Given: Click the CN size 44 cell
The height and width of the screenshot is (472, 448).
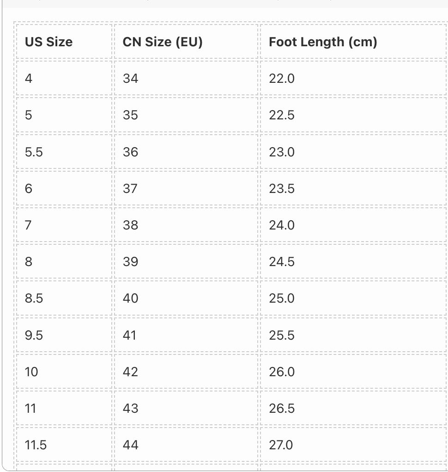Looking at the screenshot, I should click(x=186, y=445).
